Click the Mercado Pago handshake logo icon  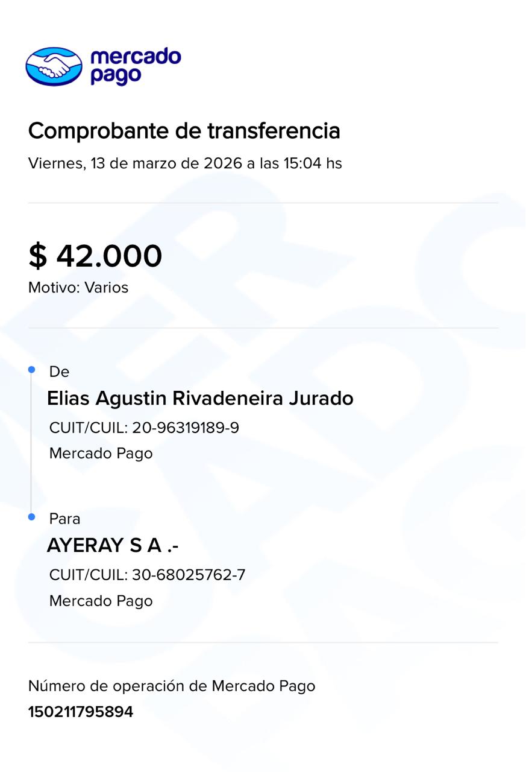tap(54, 66)
